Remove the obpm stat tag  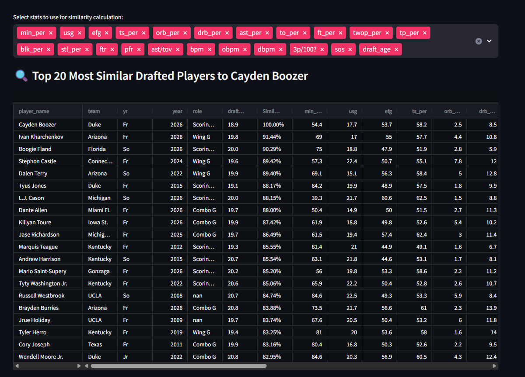click(x=245, y=49)
